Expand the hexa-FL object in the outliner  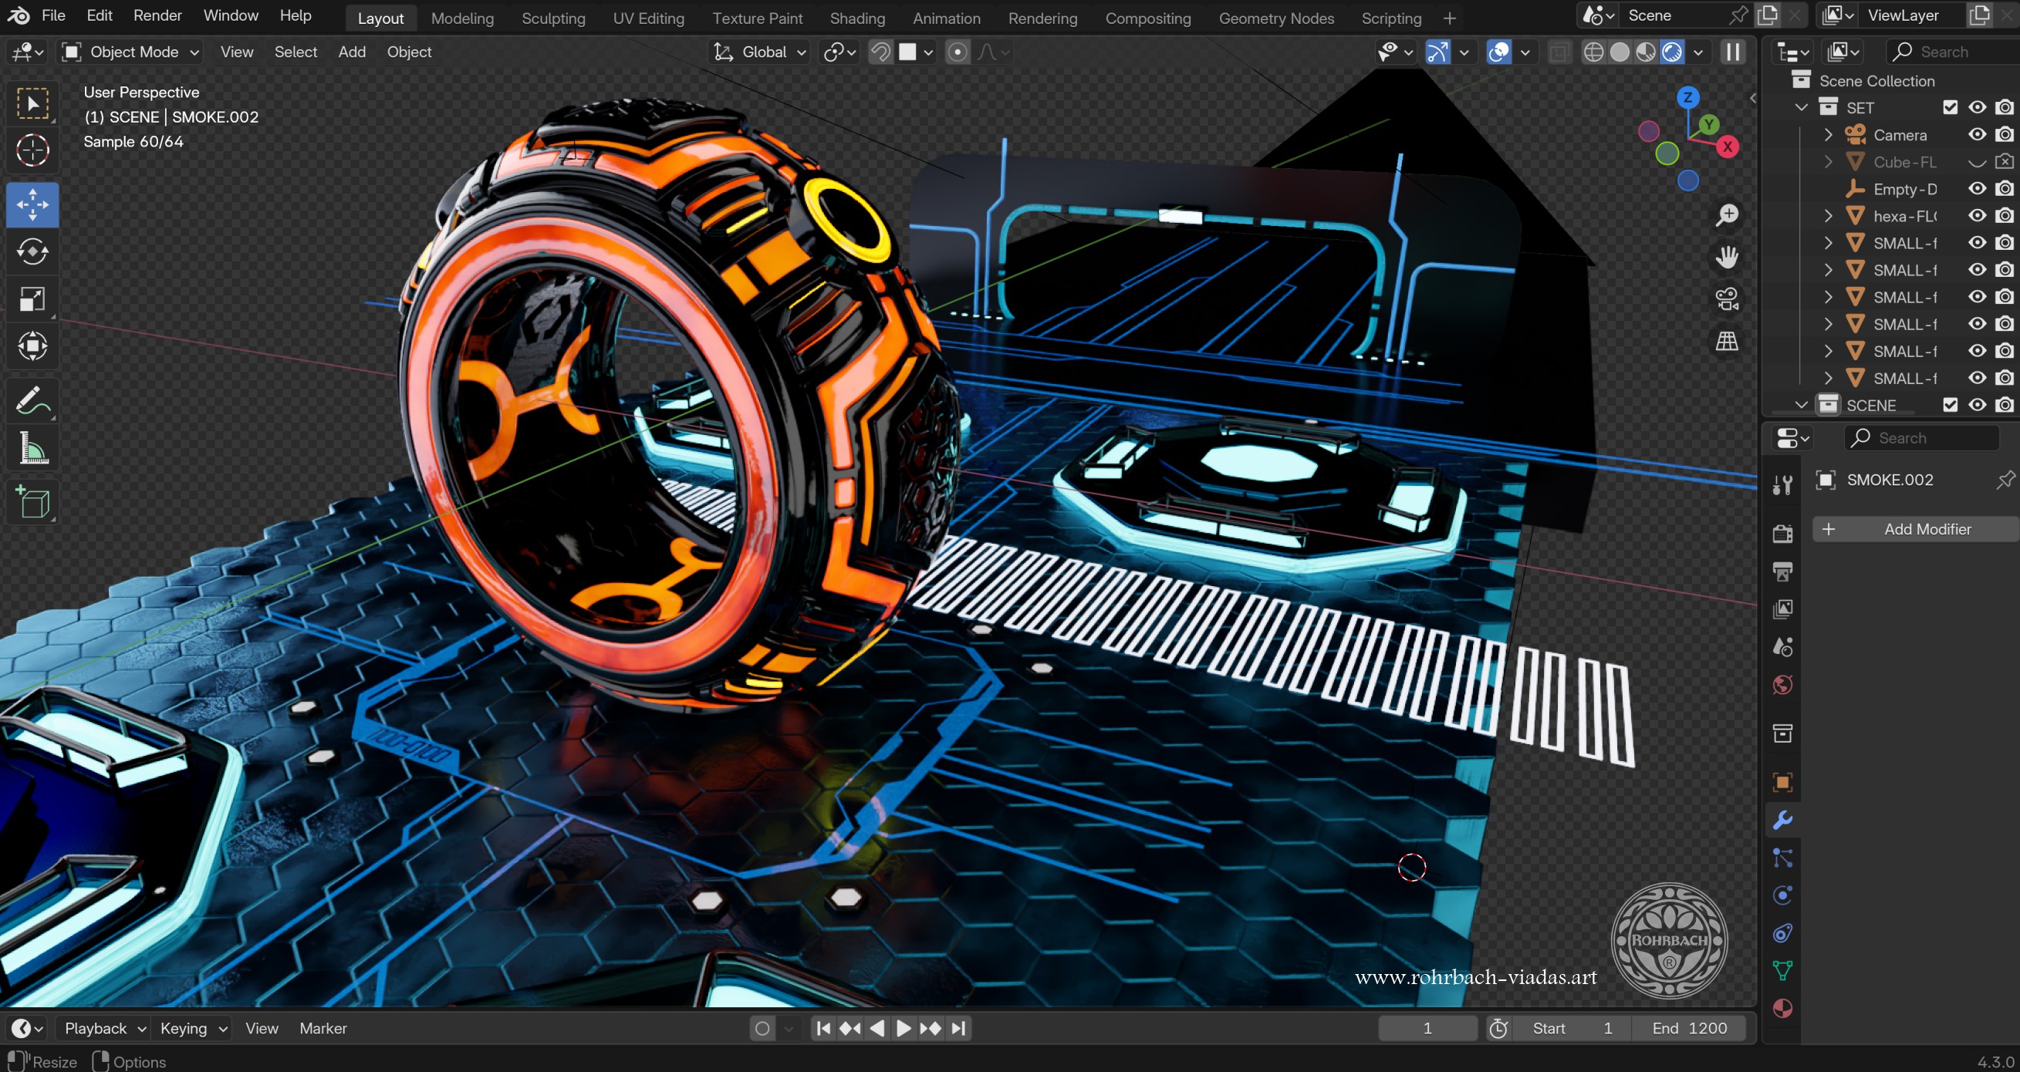tap(1829, 215)
